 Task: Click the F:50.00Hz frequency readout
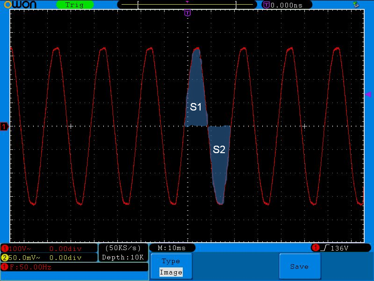pyautogui.click(x=30, y=267)
